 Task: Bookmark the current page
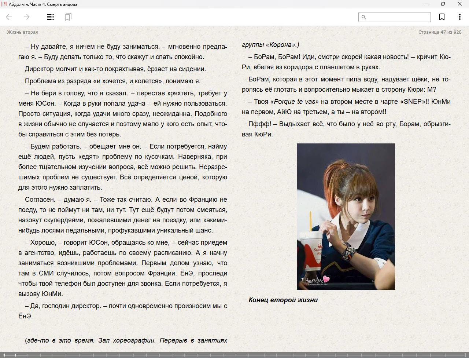click(x=442, y=17)
